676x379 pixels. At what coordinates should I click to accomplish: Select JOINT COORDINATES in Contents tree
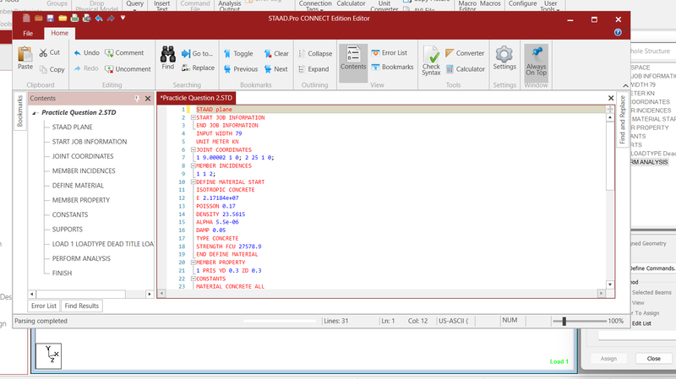(x=83, y=156)
